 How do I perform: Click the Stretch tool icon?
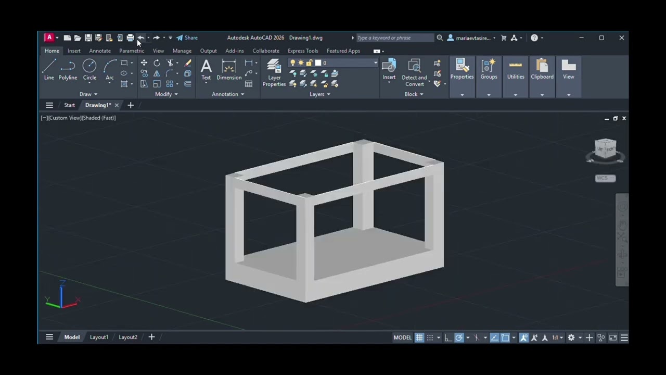pyautogui.click(x=144, y=84)
